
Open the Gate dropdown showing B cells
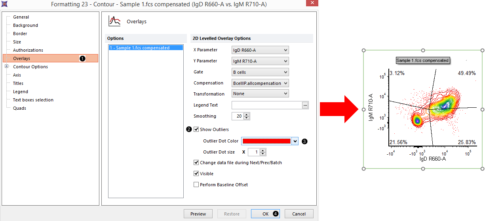(x=260, y=72)
